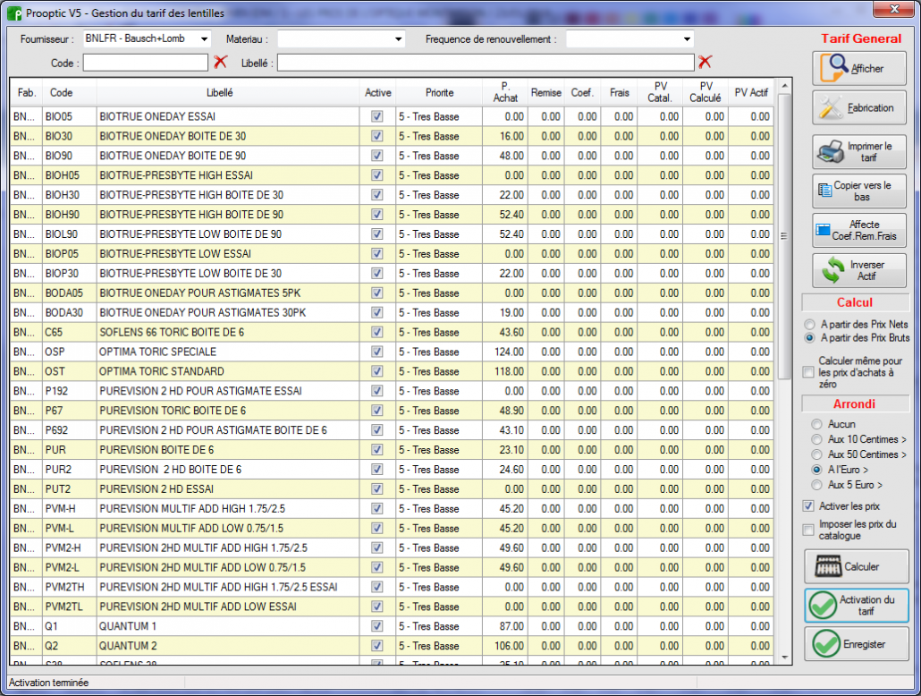Click the Prooptic app icon in title bar
This screenshot has width=921, height=696.
[x=14, y=13]
